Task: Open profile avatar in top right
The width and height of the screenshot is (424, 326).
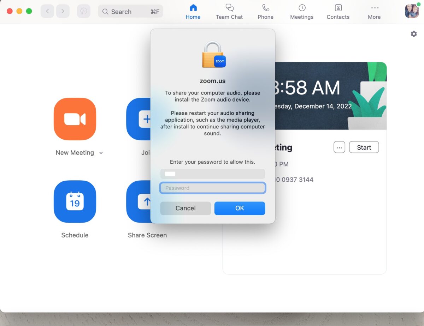Action: tap(412, 11)
